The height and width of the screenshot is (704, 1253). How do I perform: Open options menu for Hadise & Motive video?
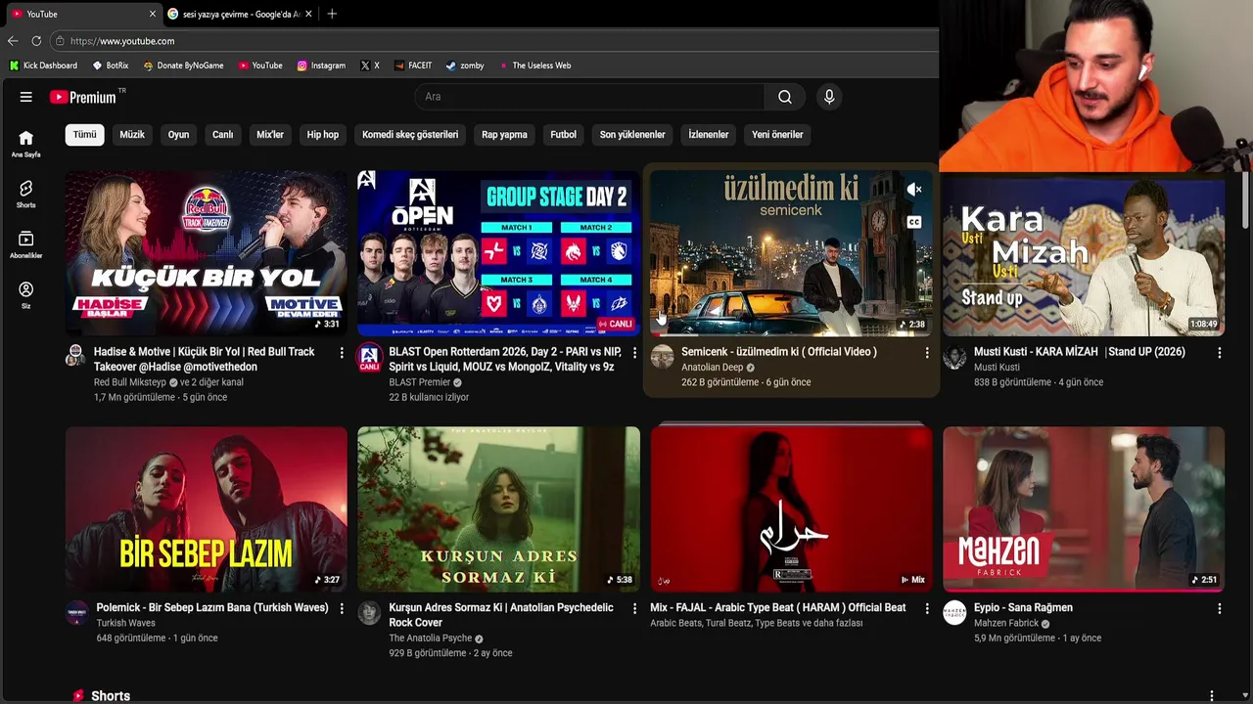[342, 352]
